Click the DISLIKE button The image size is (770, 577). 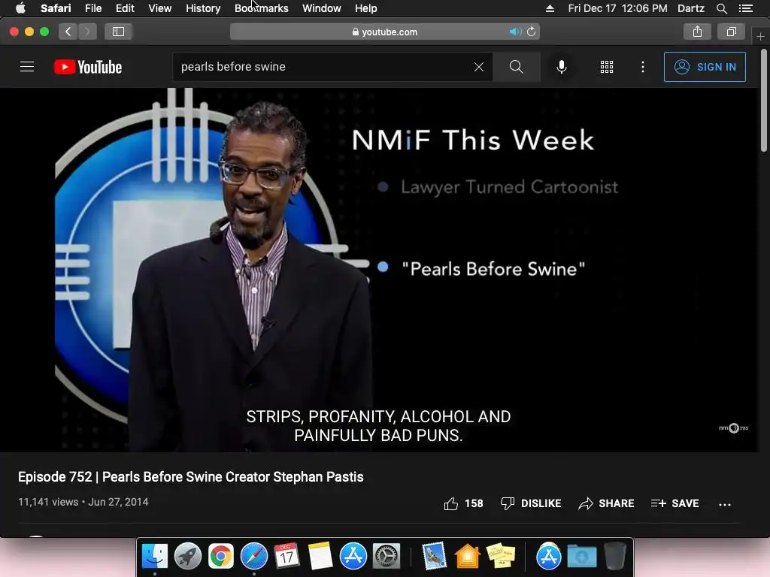pos(530,503)
